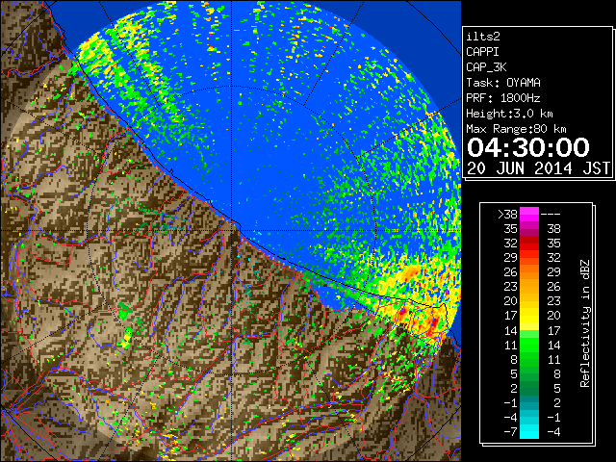The width and height of the screenshot is (616, 462).
Task: Select the "Task: OYAMA" line
Action: tap(503, 83)
